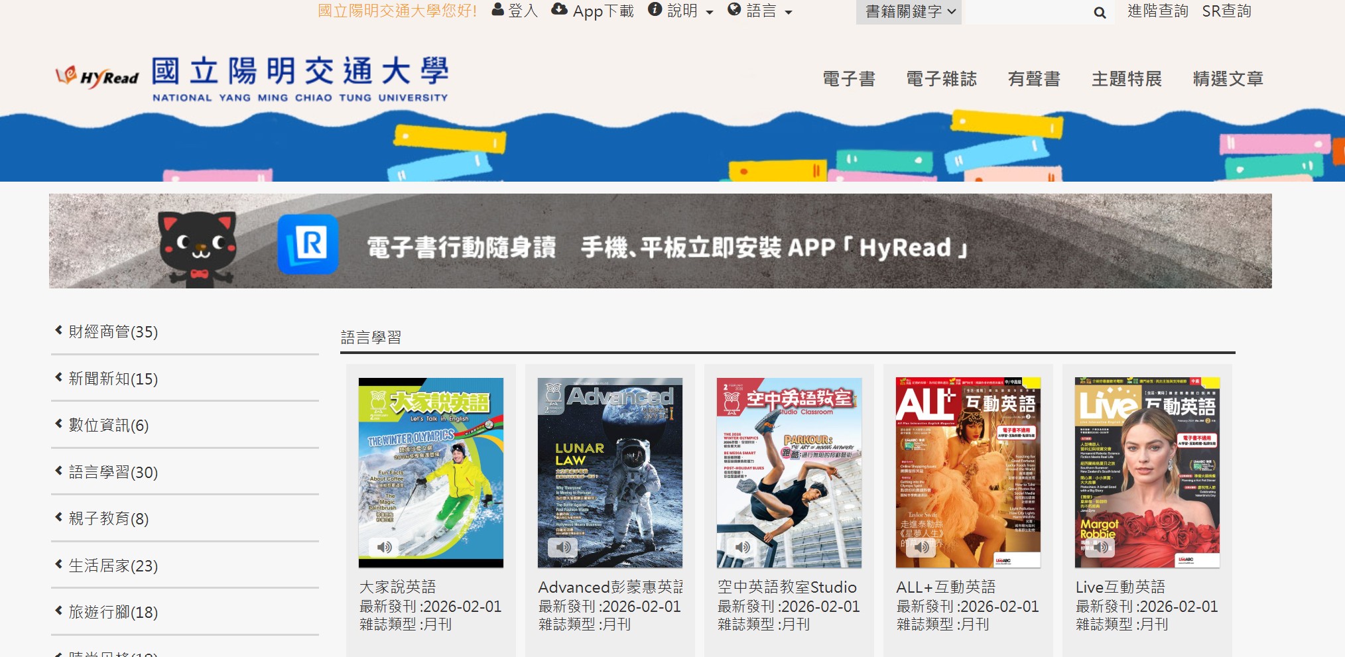Image resolution: width=1345 pixels, height=657 pixels.
Task: Click the speaker icon on Advanced magazine cover
Action: pyautogui.click(x=563, y=547)
